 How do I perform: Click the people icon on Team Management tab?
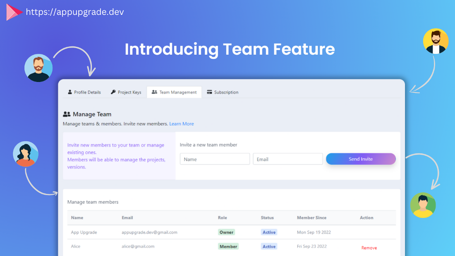coord(154,92)
